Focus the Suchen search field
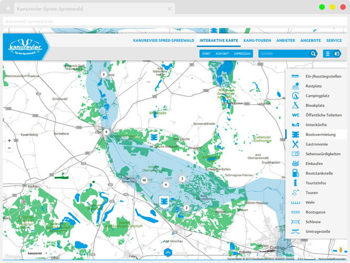The height and width of the screenshot is (263, 350). coord(283,54)
